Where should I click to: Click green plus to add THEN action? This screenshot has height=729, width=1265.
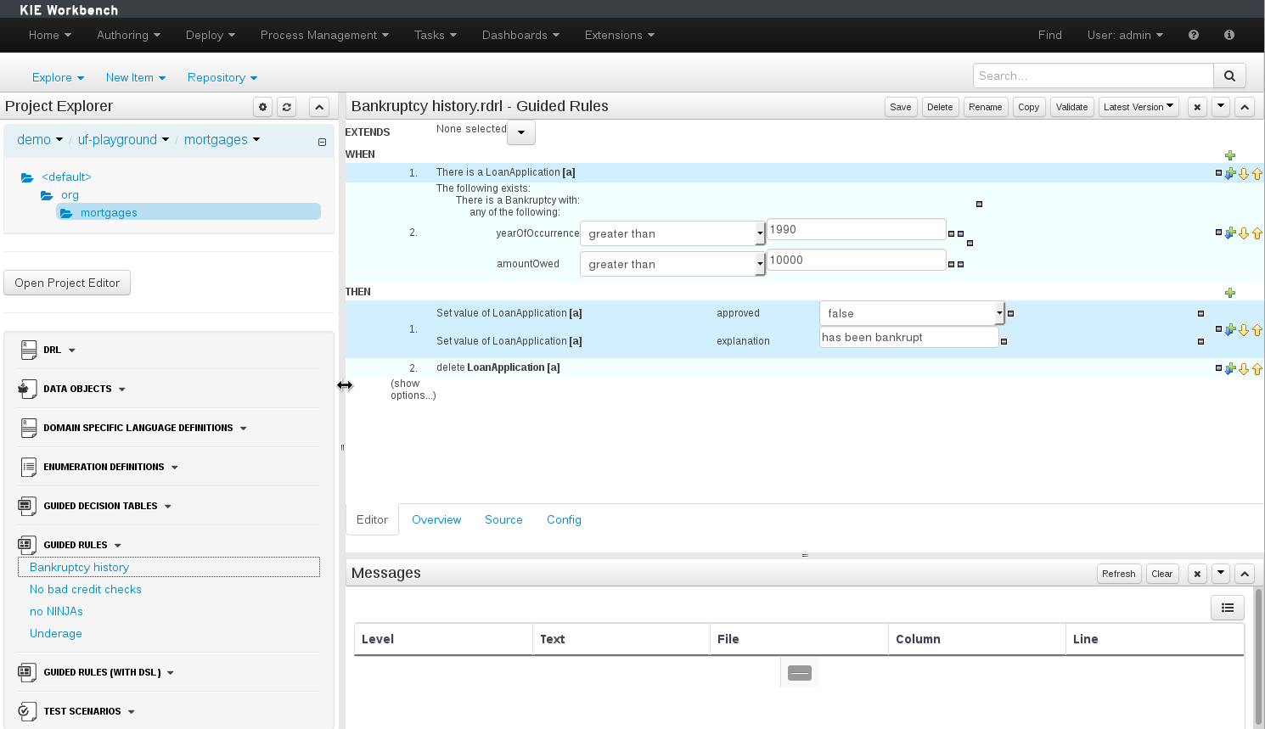tap(1229, 293)
